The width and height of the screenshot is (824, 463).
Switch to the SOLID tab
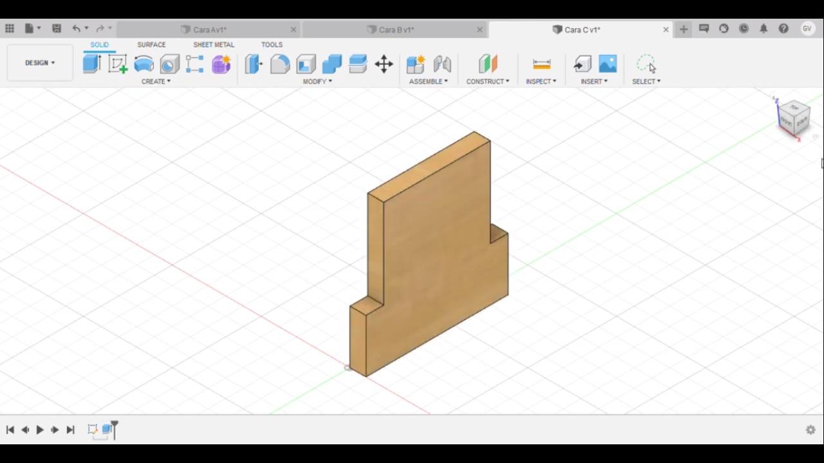tap(99, 45)
